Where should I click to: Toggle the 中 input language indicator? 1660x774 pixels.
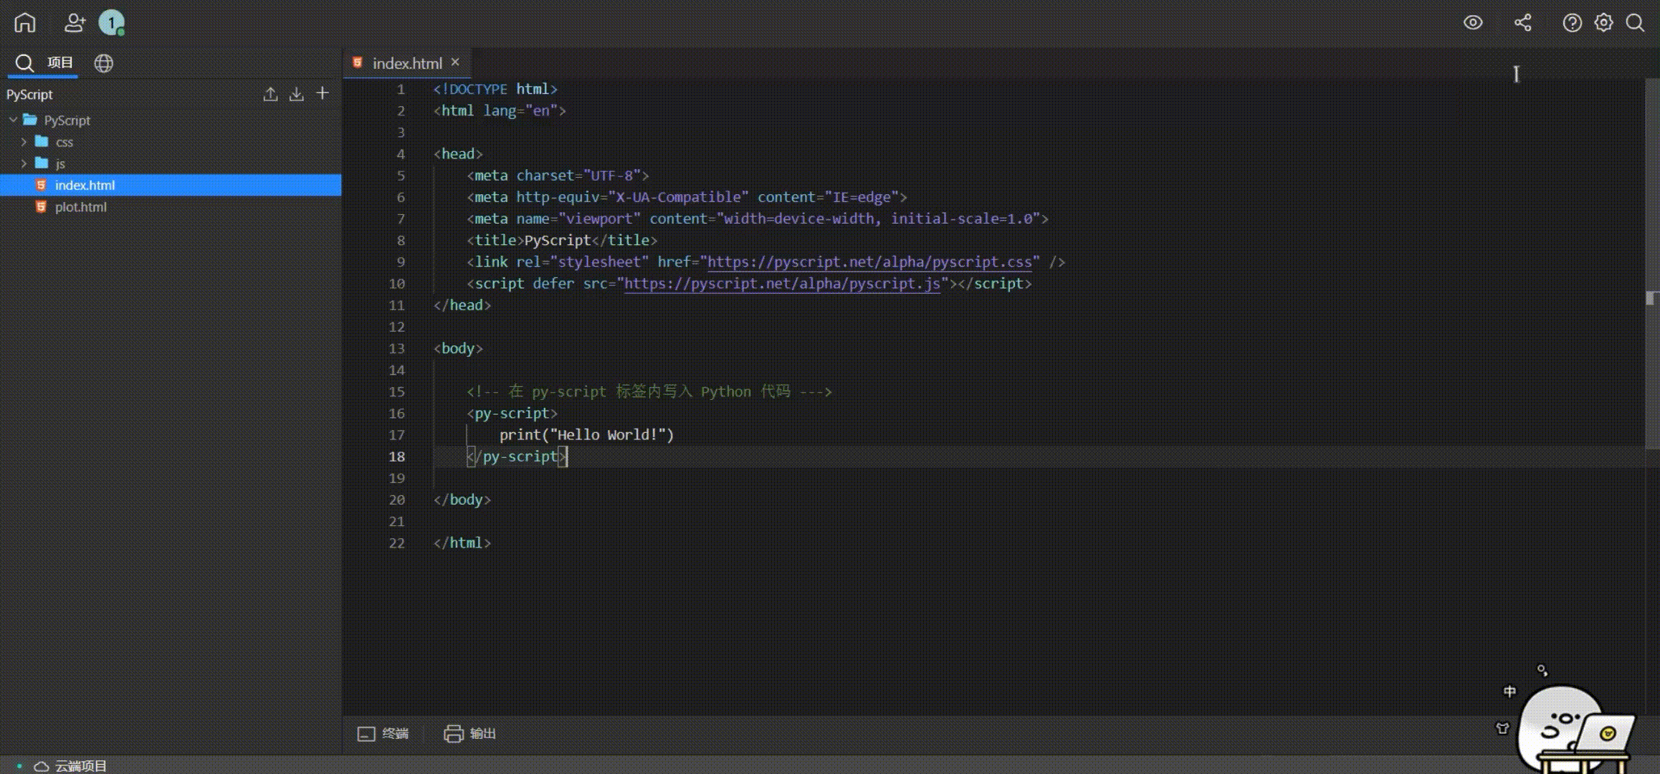[1509, 692]
